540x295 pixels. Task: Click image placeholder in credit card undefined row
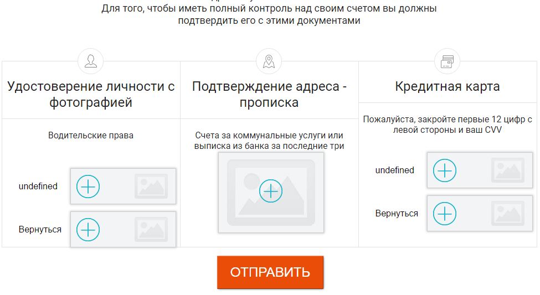tap(508, 170)
